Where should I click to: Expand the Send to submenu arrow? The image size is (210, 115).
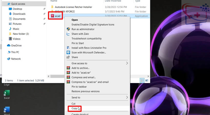(x=127, y=97)
